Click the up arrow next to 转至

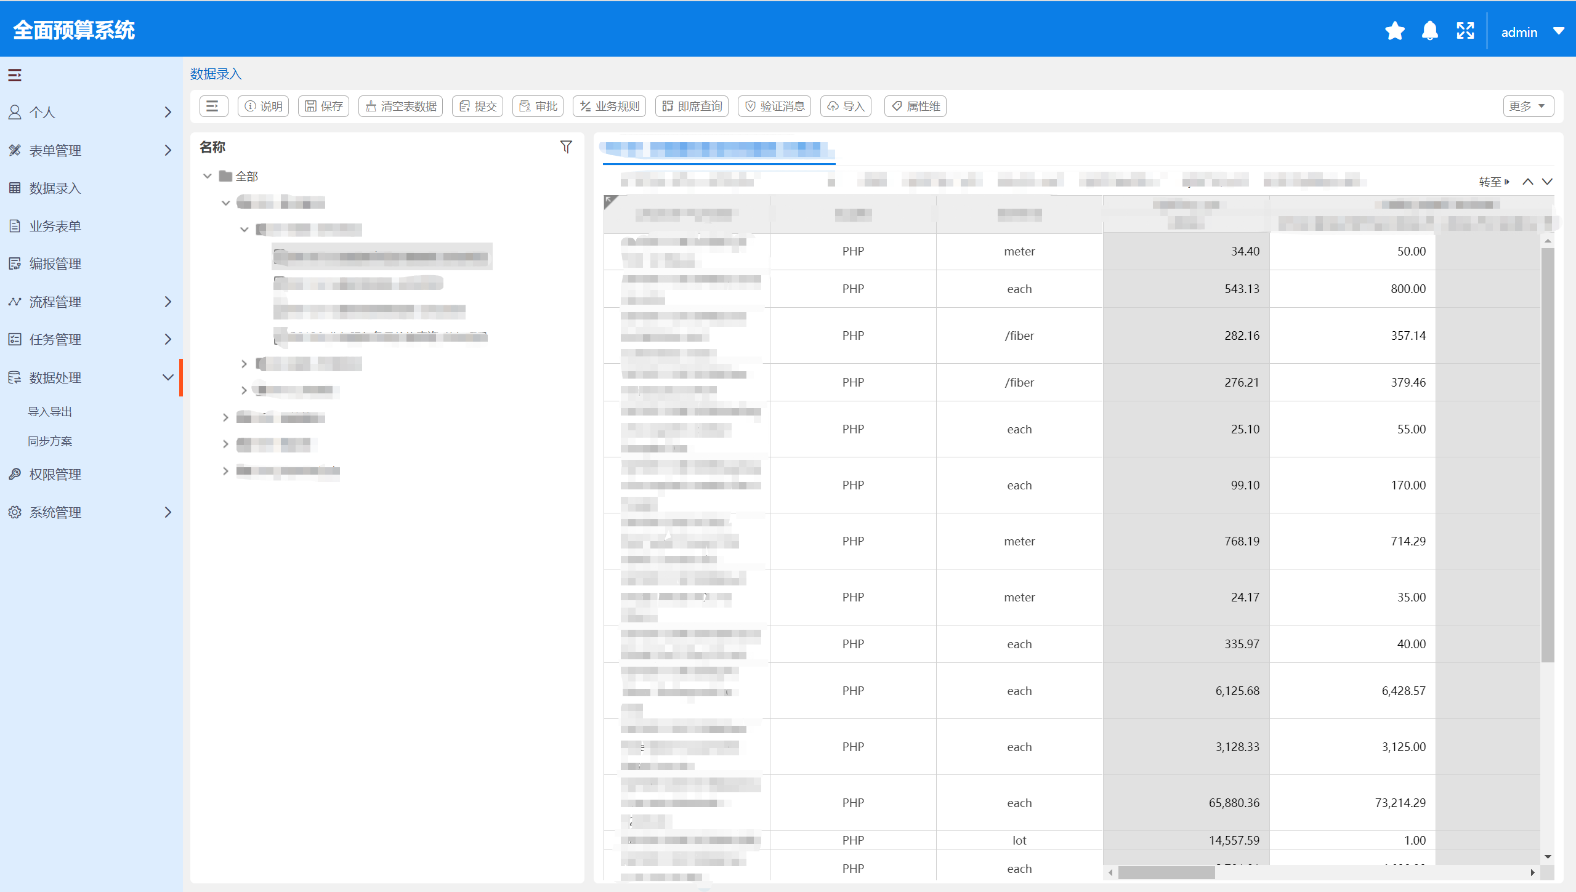[1528, 182]
